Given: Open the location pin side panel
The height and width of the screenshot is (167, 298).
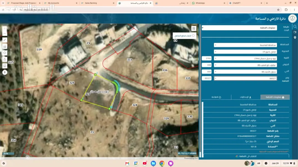Looking at the screenshot, I should [x=295, y=37].
